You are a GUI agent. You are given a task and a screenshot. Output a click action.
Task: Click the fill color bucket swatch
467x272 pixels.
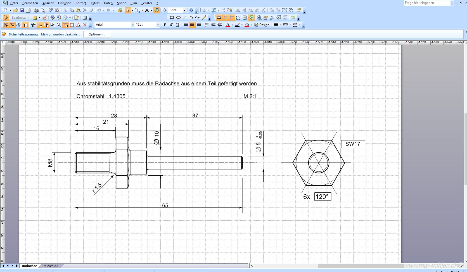pyautogui.click(x=247, y=25)
